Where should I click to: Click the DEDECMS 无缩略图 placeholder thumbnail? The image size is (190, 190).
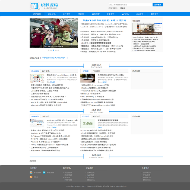[88, 123]
